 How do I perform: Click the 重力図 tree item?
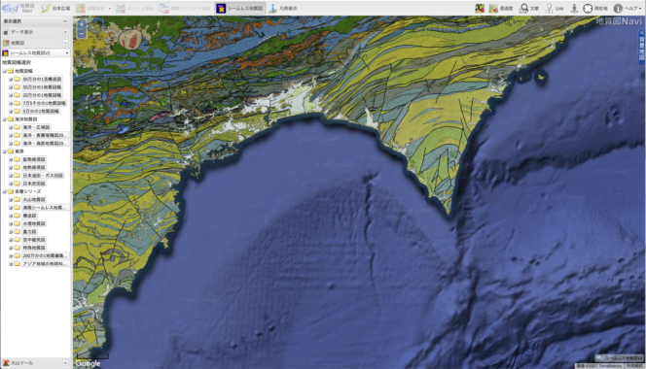(29, 232)
